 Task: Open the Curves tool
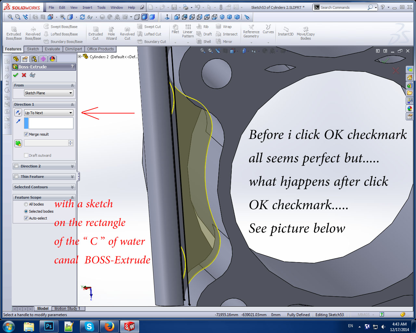[268, 29]
